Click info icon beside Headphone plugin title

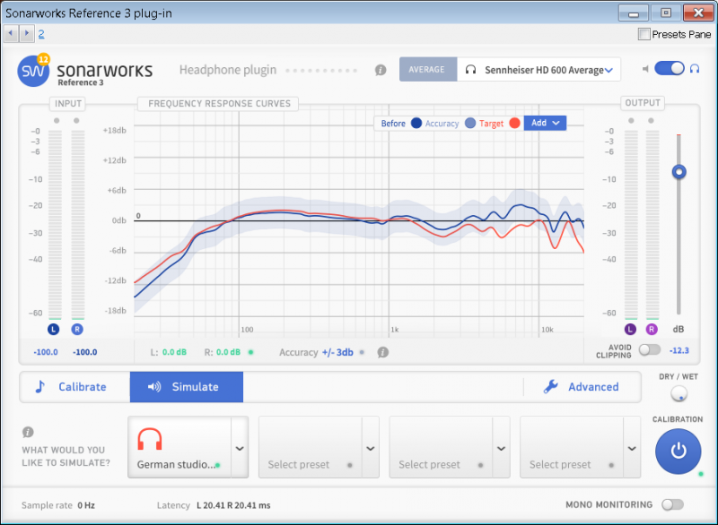381,70
